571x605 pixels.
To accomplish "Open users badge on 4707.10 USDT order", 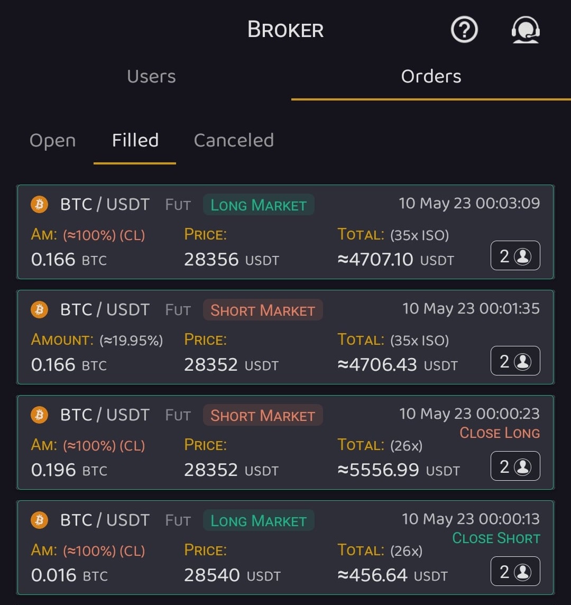I will click(x=515, y=256).
